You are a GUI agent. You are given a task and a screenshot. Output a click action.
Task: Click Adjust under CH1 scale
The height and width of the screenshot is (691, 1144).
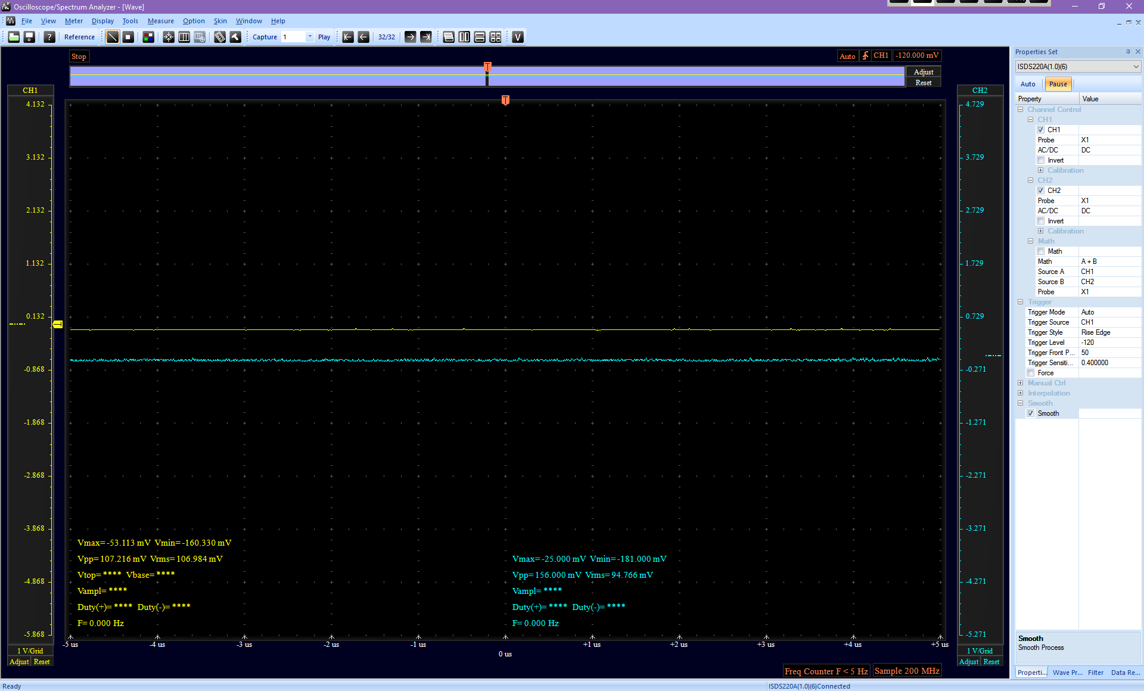point(19,662)
